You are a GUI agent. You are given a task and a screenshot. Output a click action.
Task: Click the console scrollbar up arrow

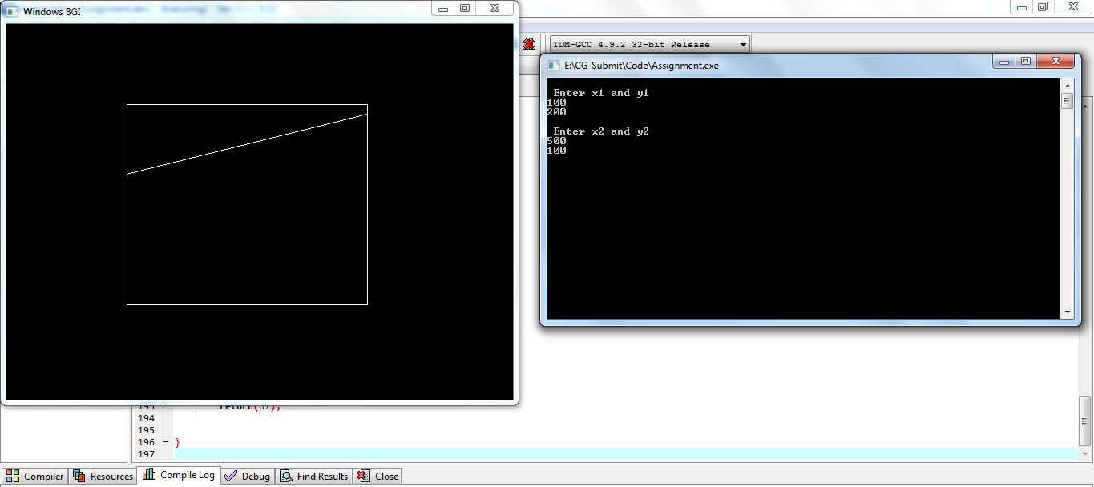tap(1068, 83)
